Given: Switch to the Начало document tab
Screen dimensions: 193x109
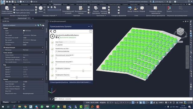Looking at the screenshot, I should [6, 18].
